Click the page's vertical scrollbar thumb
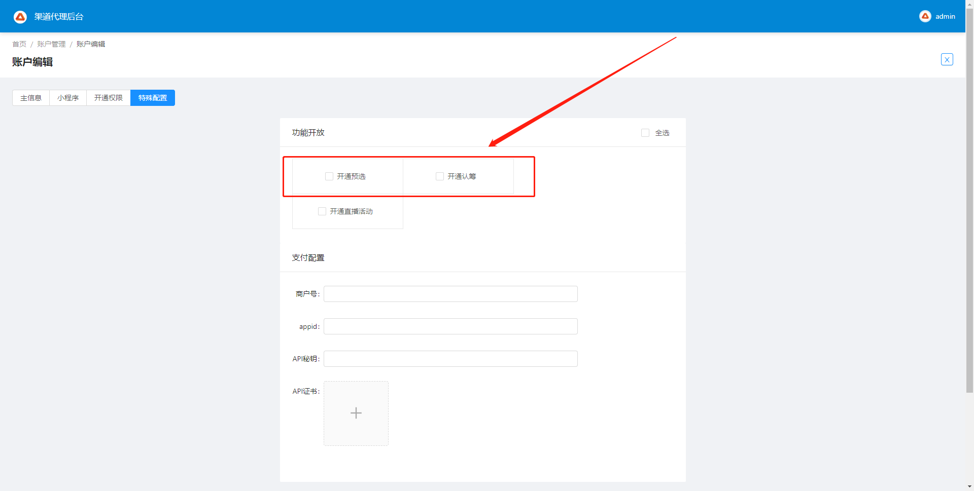This screenshot has height=491, width=974. tap(969, 200)
